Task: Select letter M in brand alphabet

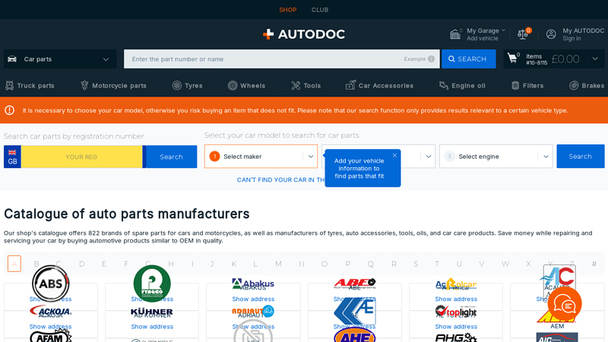Action: click(278, 264)
